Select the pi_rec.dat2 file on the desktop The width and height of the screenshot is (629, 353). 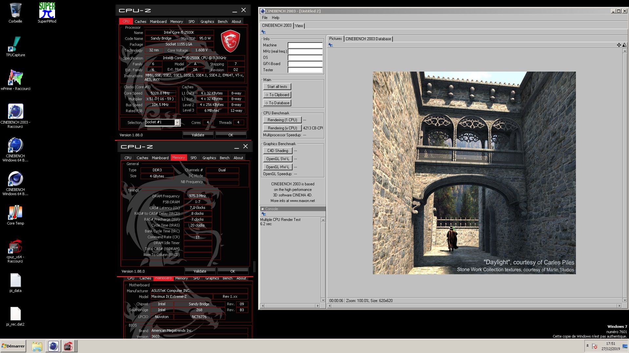[x=15, y=316]
